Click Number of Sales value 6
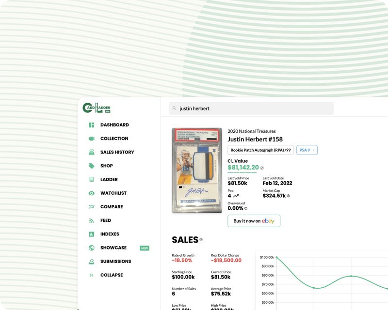 tap(174, 294)
